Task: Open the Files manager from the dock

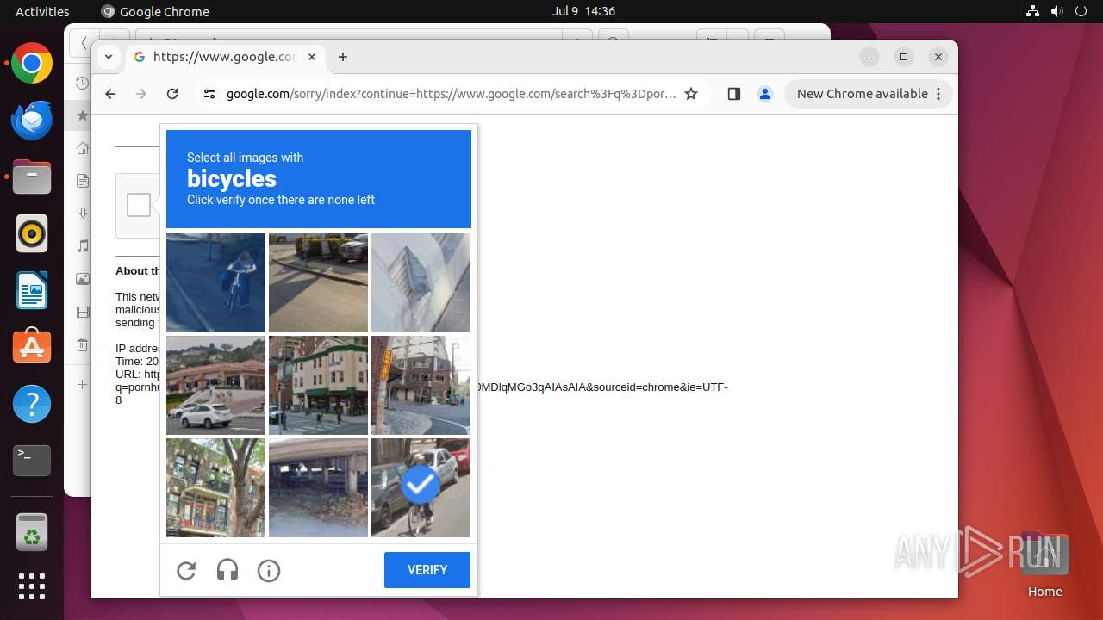Action: point(32,177)
